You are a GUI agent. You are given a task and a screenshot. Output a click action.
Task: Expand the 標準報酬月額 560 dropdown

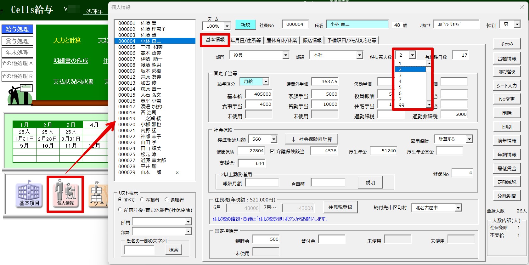click(274, 139)
